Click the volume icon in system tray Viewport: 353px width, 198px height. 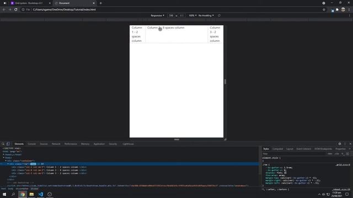click(324, 194)
